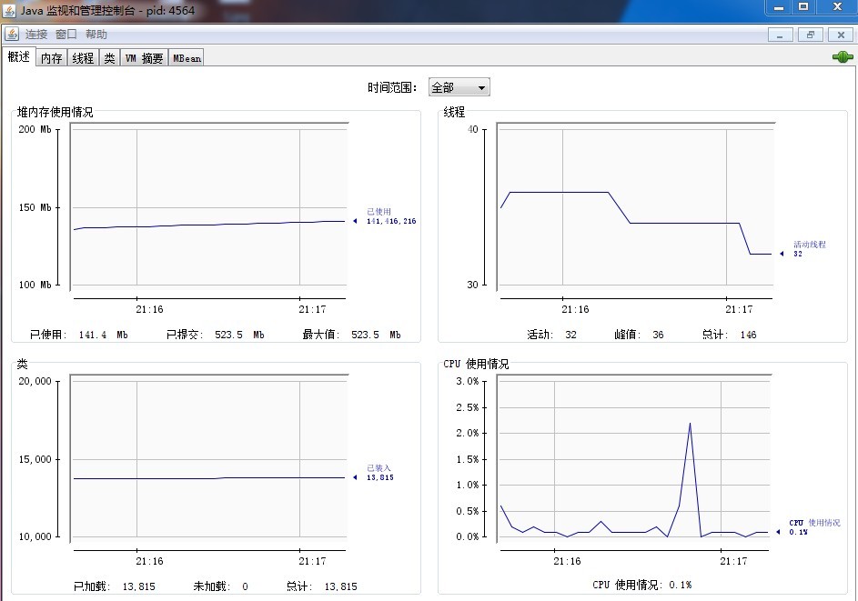Switch to the MBean tab
Viewport: 858px width, 601px height.
point(187,58)
